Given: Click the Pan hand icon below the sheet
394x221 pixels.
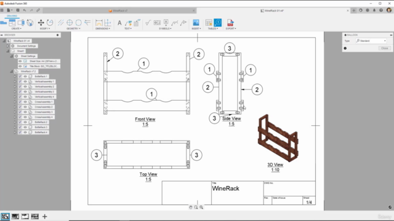Looking at the screenshot, I should pos(191,207).
